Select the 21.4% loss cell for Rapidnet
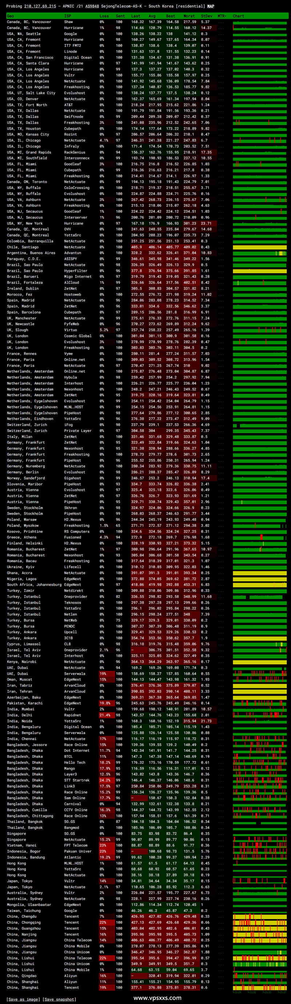The image size is (291, 1004). [107, 715]
